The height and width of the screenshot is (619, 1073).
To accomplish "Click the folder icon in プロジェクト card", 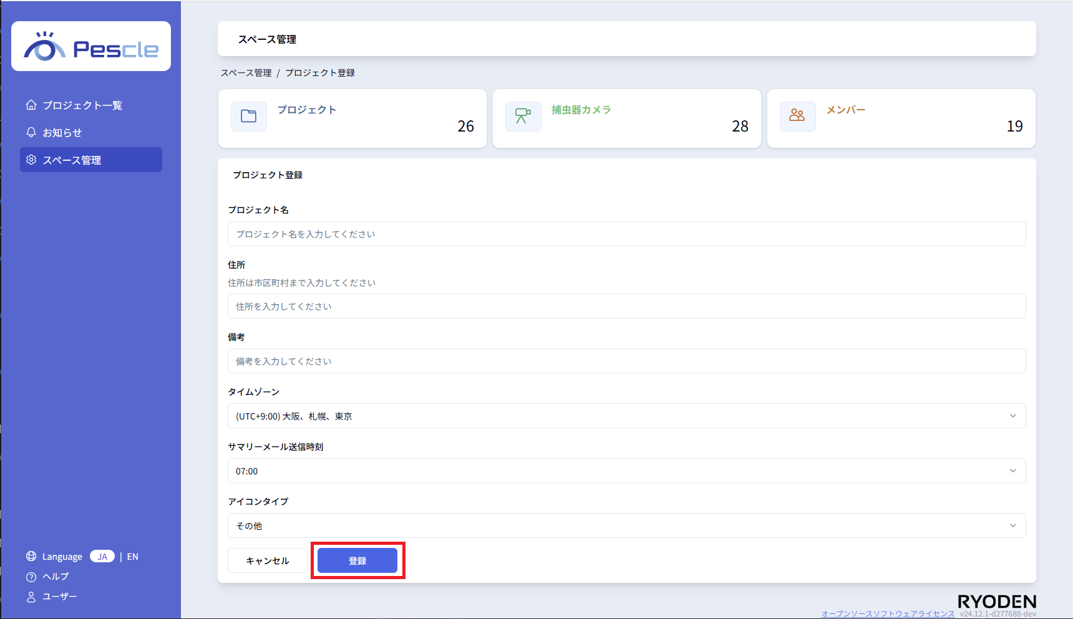I will (249, 117).
